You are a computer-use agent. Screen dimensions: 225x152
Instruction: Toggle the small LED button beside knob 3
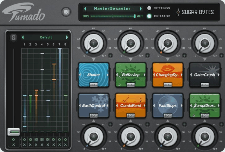point(184,55)
